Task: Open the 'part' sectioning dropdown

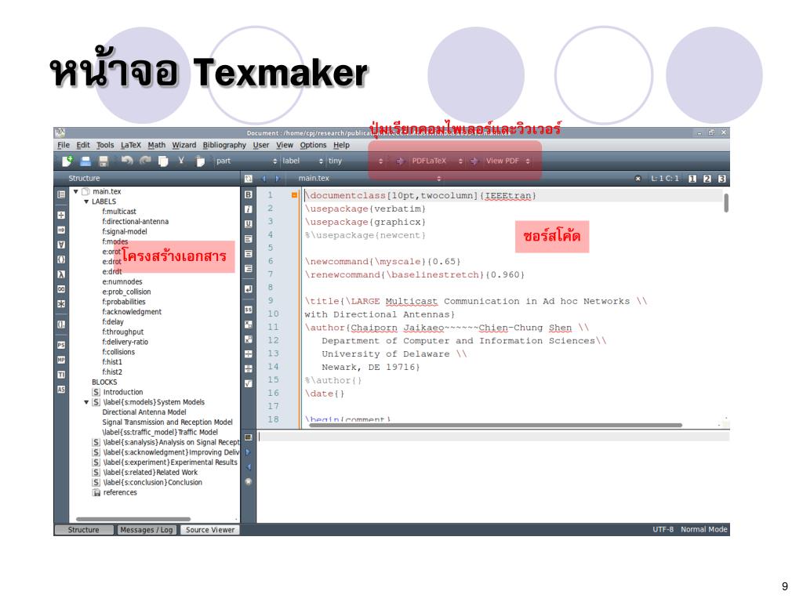Action: tap(245, 161)
